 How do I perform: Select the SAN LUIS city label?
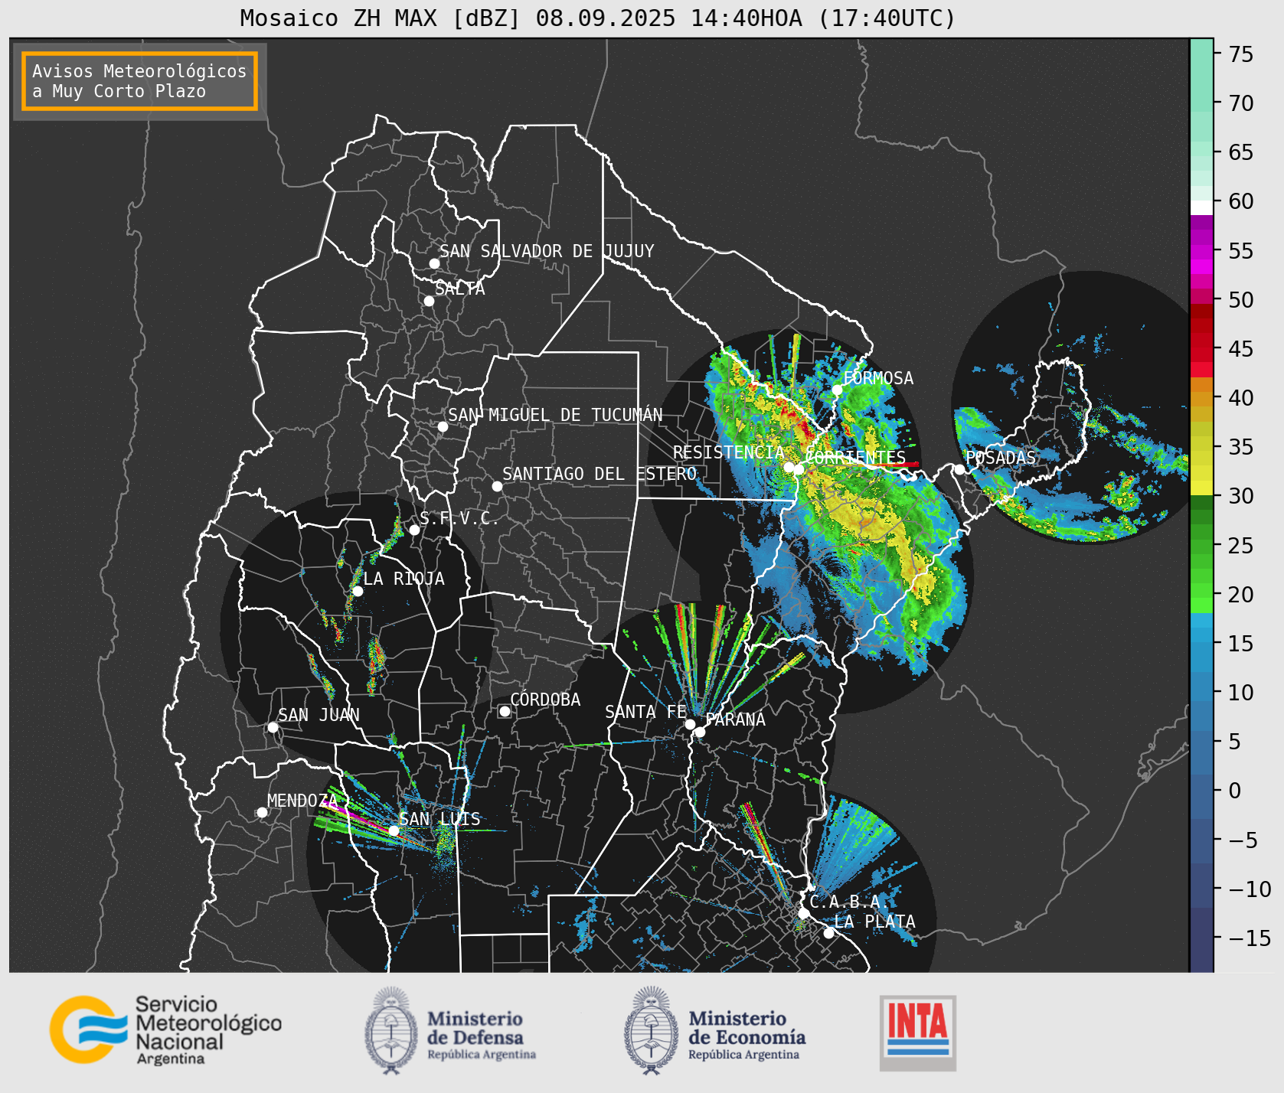440,819
